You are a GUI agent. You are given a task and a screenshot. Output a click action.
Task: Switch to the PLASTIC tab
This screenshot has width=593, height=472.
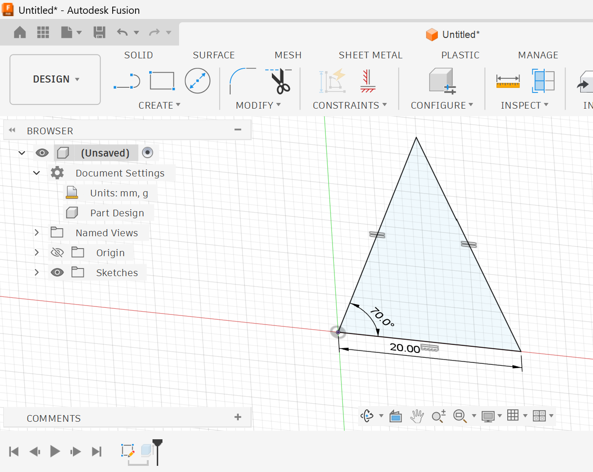click(460, 55)
